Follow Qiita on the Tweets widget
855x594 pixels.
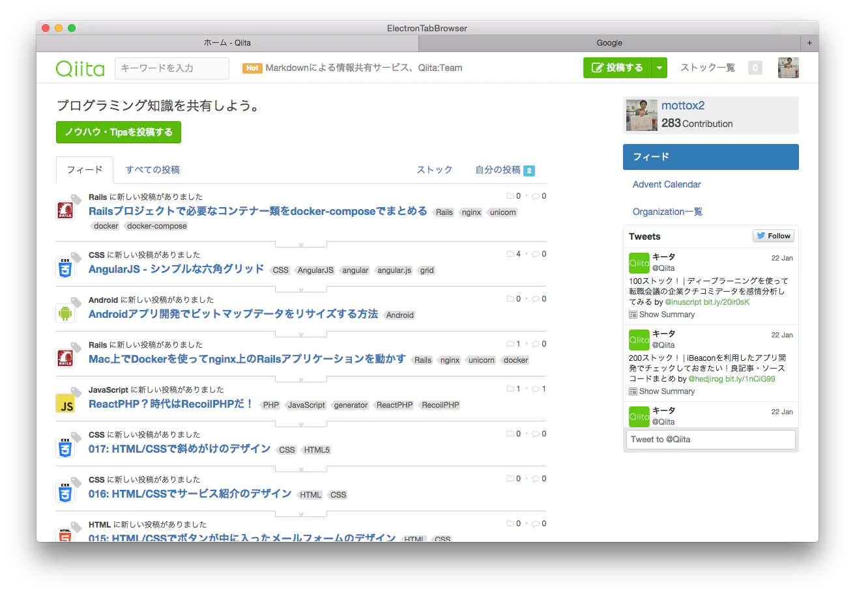coord(774,236)
